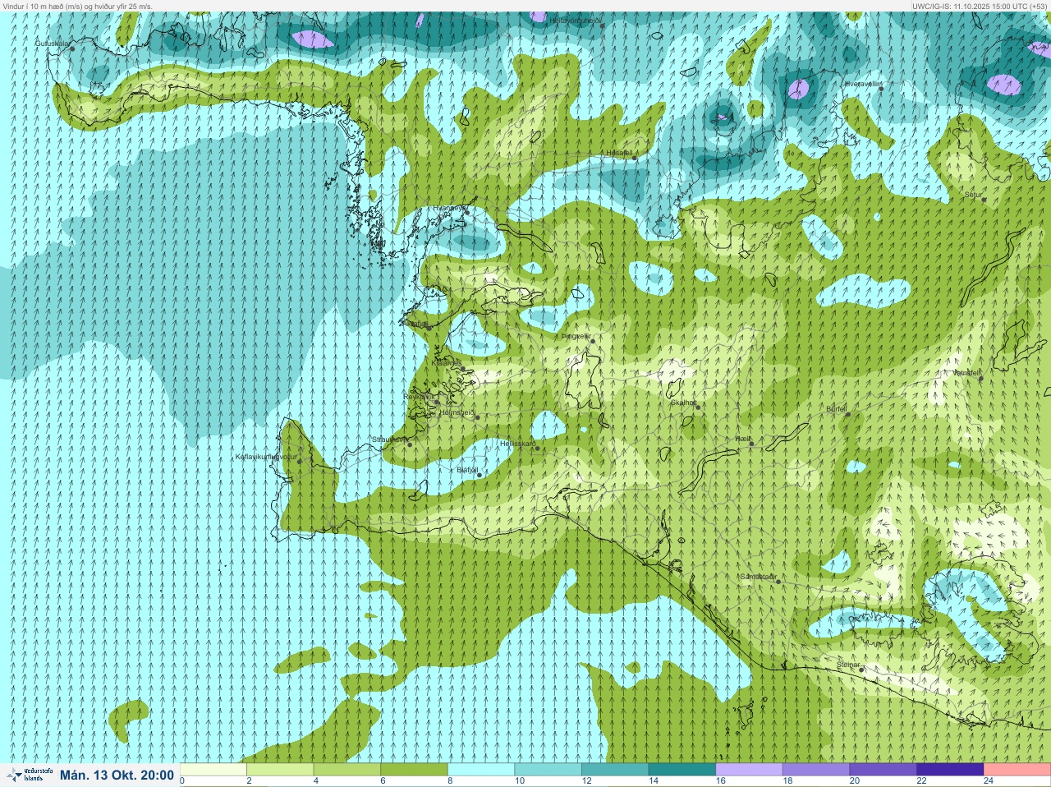Select the Setur station dot
Screen dimensions: 1051x787
tap(984, 200)
